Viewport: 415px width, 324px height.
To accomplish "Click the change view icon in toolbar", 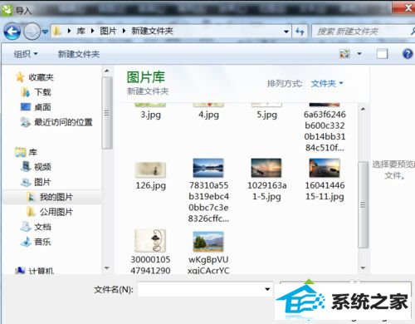I will click(x=344, y=53).
